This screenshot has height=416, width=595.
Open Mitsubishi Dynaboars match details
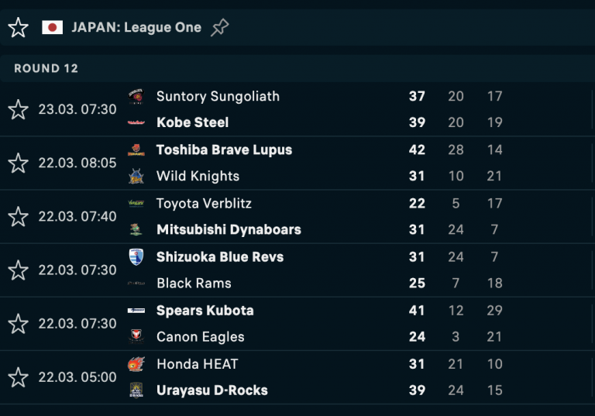click(229, 229)
